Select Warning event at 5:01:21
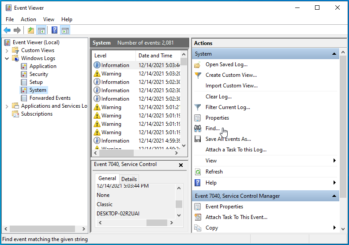This screenshot has height=245, width=349. 137,107
